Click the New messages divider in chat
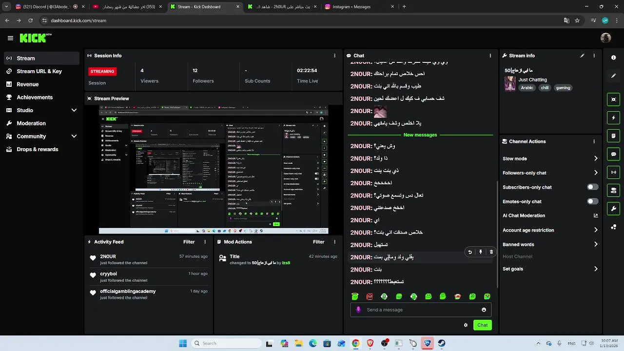This screenshot has width=624, height=351. [x=420, y=135]
